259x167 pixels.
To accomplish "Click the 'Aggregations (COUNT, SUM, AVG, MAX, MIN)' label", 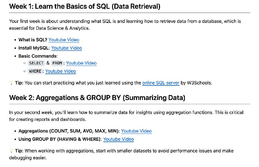I will coord(69,131).
